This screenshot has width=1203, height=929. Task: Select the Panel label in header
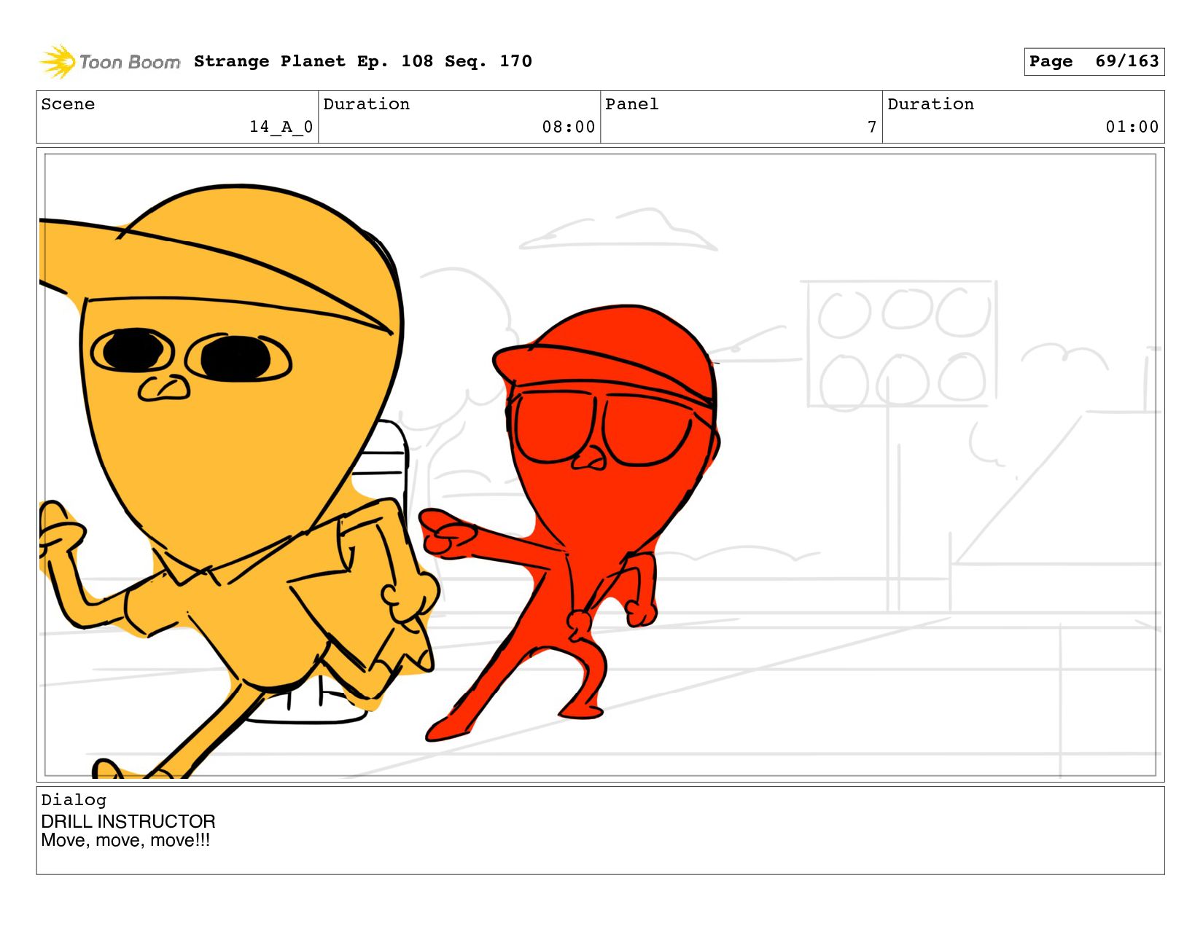[631, 104]
